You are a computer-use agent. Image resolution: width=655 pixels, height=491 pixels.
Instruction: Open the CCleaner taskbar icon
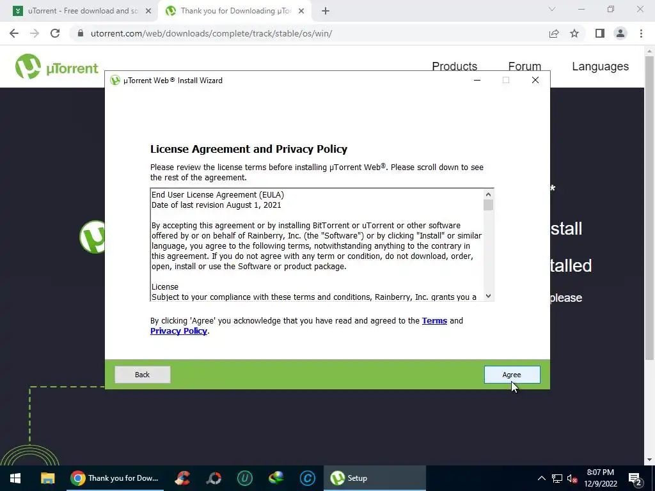tap(182, 478)
